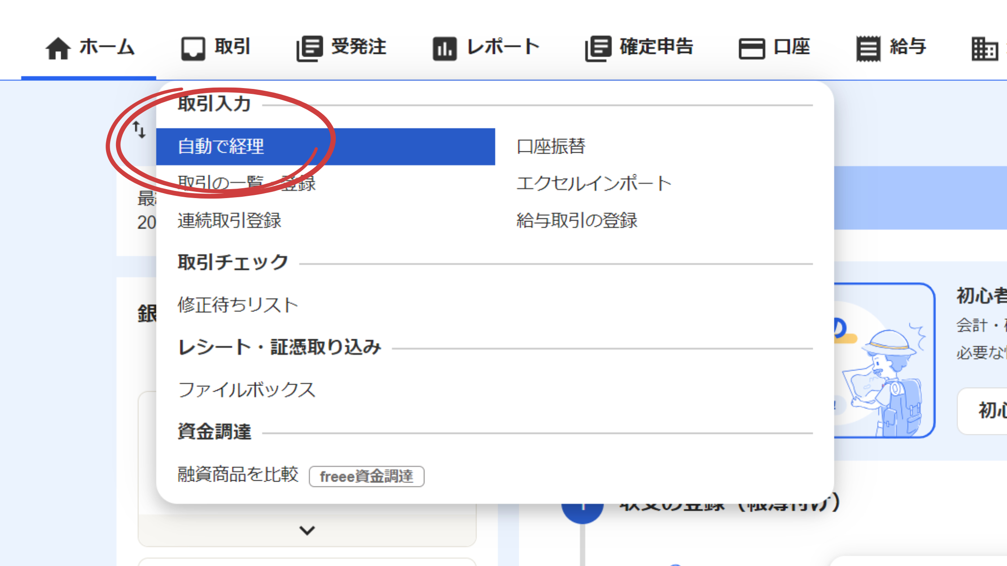Select the ホーム icon in the navigation bar
1007x566 pixels.
click(58, 48)
